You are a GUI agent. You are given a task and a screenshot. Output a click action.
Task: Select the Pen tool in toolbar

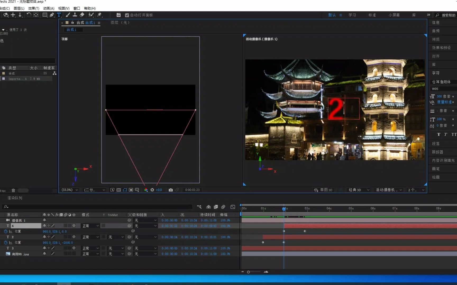pos(52,15)
